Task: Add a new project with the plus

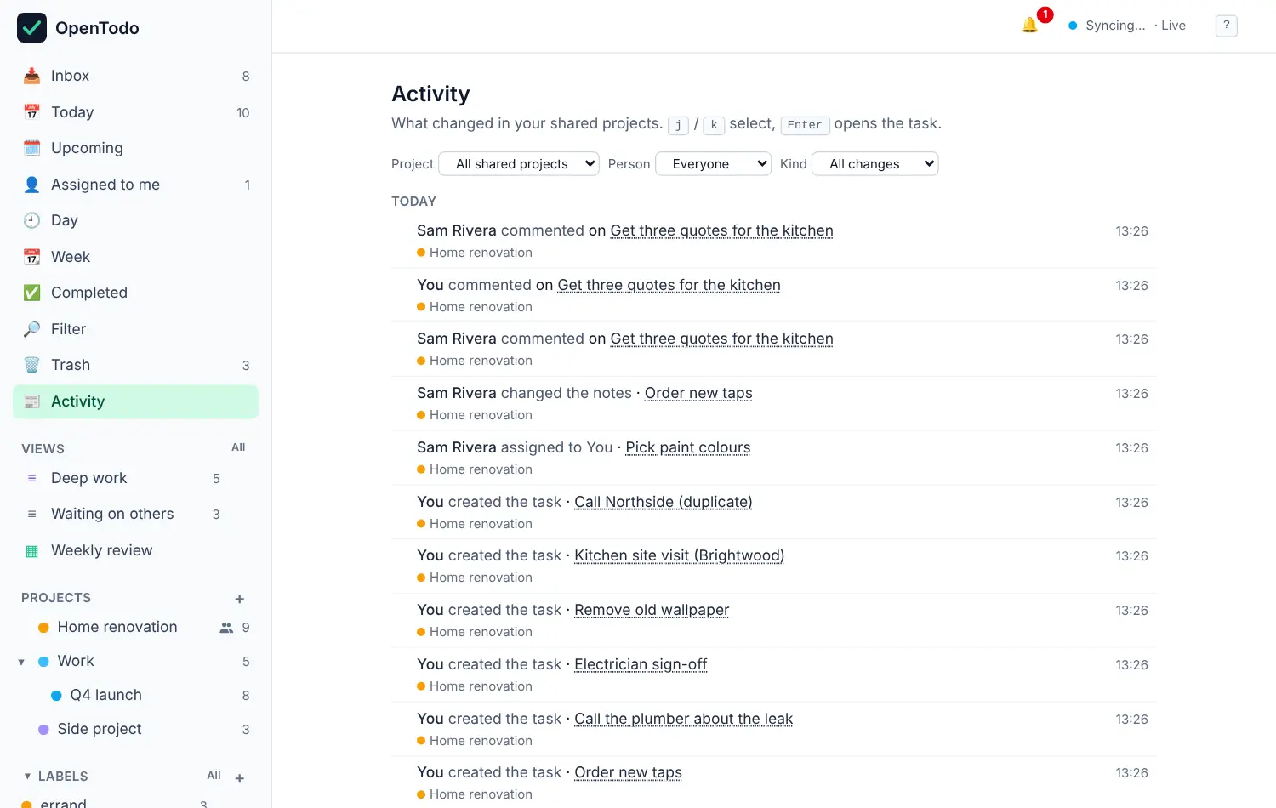Action: pos(240,599)
